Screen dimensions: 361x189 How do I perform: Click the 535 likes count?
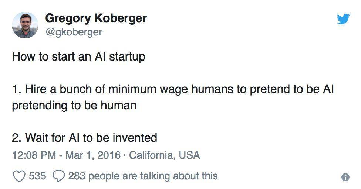(37, 176)
